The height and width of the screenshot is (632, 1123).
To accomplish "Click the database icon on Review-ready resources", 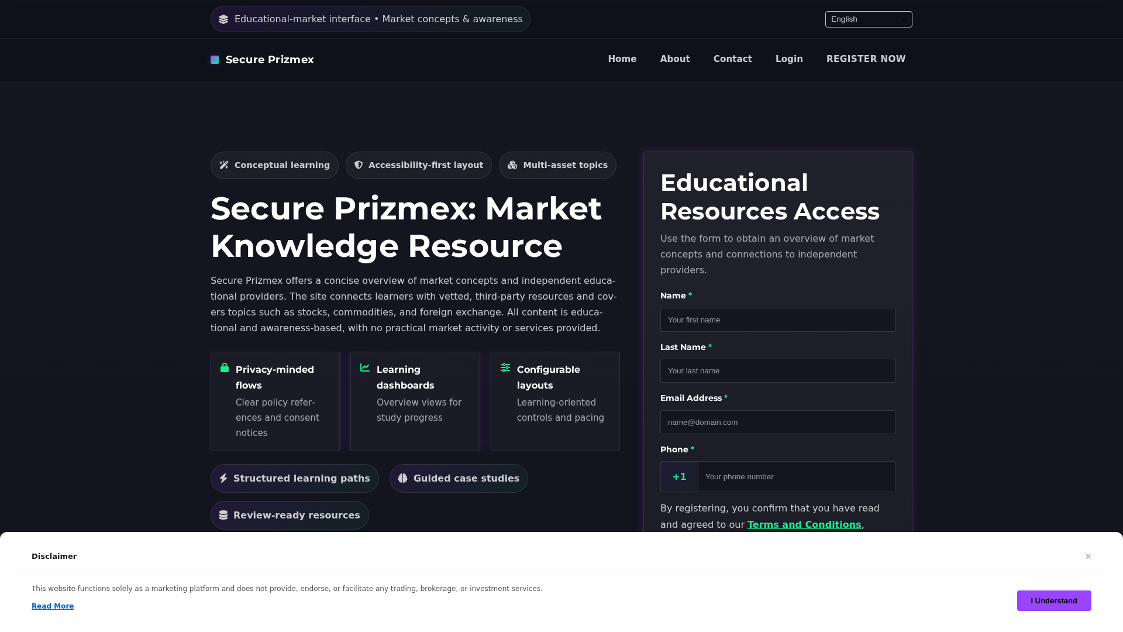I will tap(223, 515).
